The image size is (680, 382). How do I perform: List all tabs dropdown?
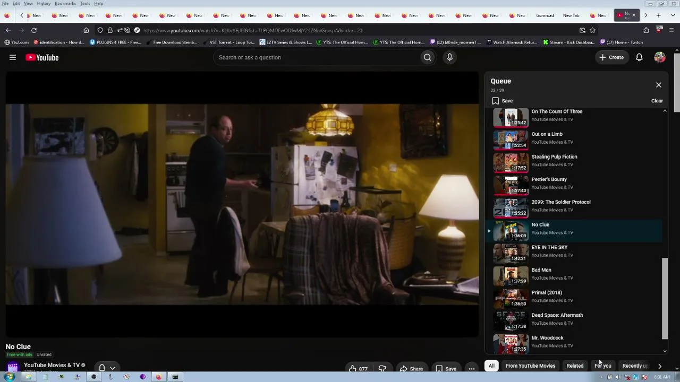[672, 15]
